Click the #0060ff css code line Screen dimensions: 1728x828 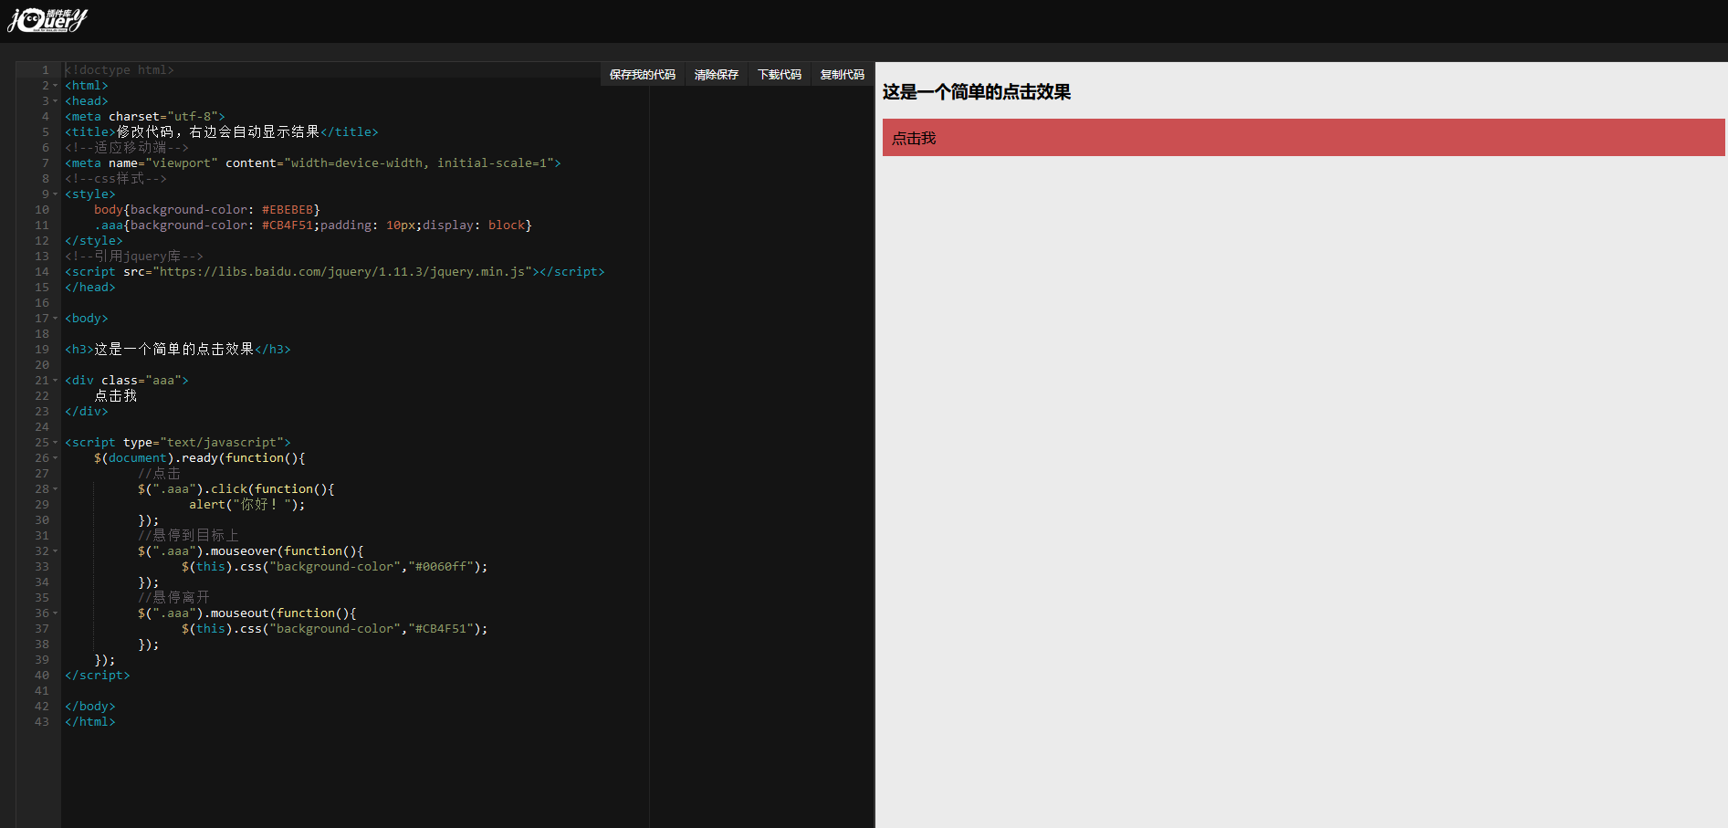pyautogui.click(x=335, y=567)
